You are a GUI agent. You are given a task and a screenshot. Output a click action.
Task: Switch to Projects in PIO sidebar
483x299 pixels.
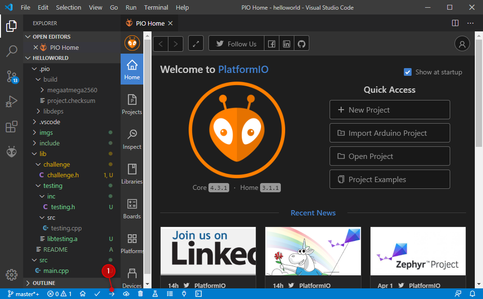click(x=132, y=105)
